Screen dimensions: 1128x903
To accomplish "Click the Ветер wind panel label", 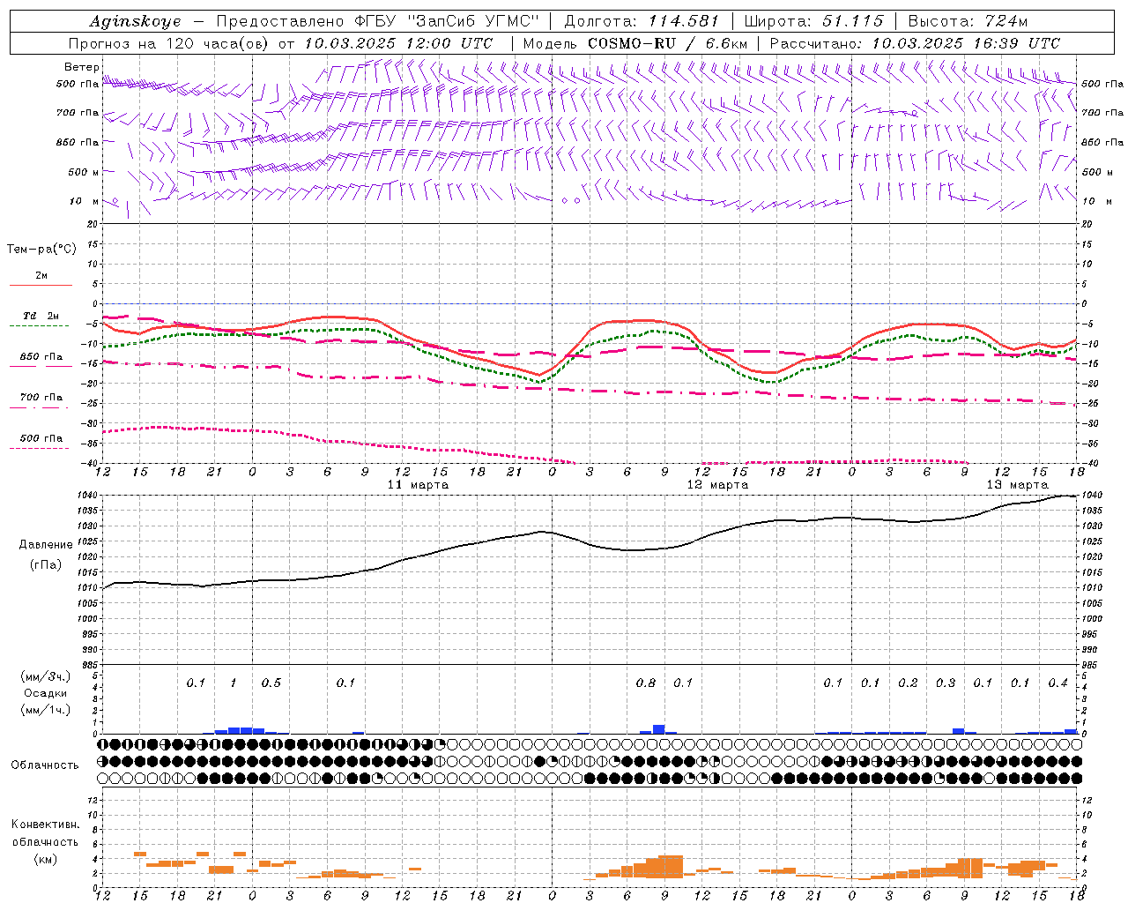I will (x=82, y=67).
